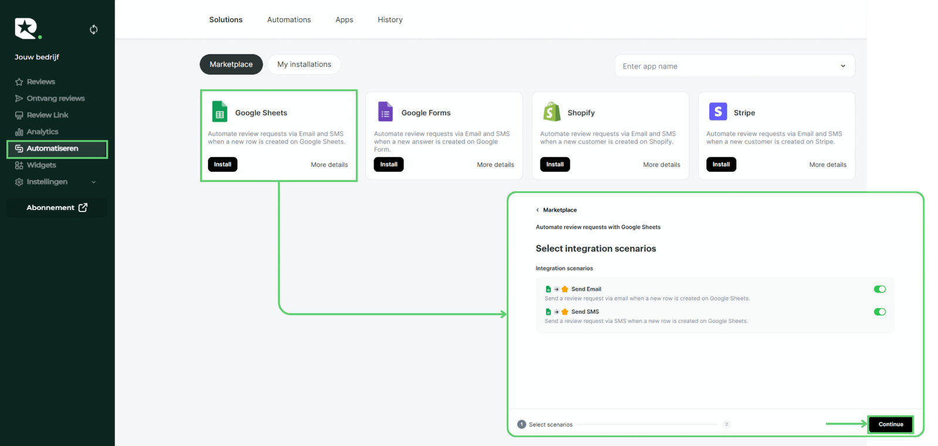938x446 pixels.
Task: Disable the Send Email scenario toggle
Action: (879, 289)
